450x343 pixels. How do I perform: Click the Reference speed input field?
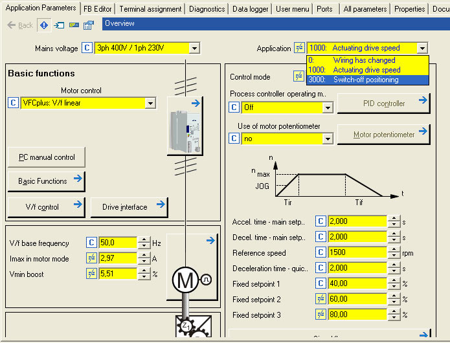357,253
